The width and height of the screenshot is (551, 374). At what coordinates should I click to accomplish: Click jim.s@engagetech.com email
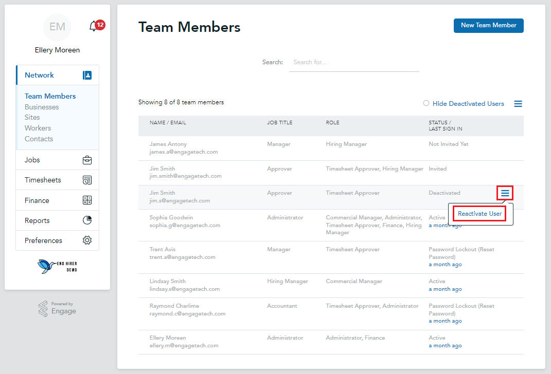[180, 201]
